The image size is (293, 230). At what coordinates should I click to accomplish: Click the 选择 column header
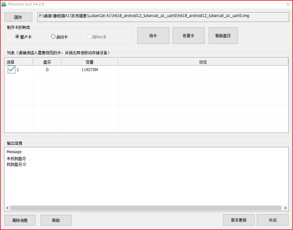(x=19, y=62)
